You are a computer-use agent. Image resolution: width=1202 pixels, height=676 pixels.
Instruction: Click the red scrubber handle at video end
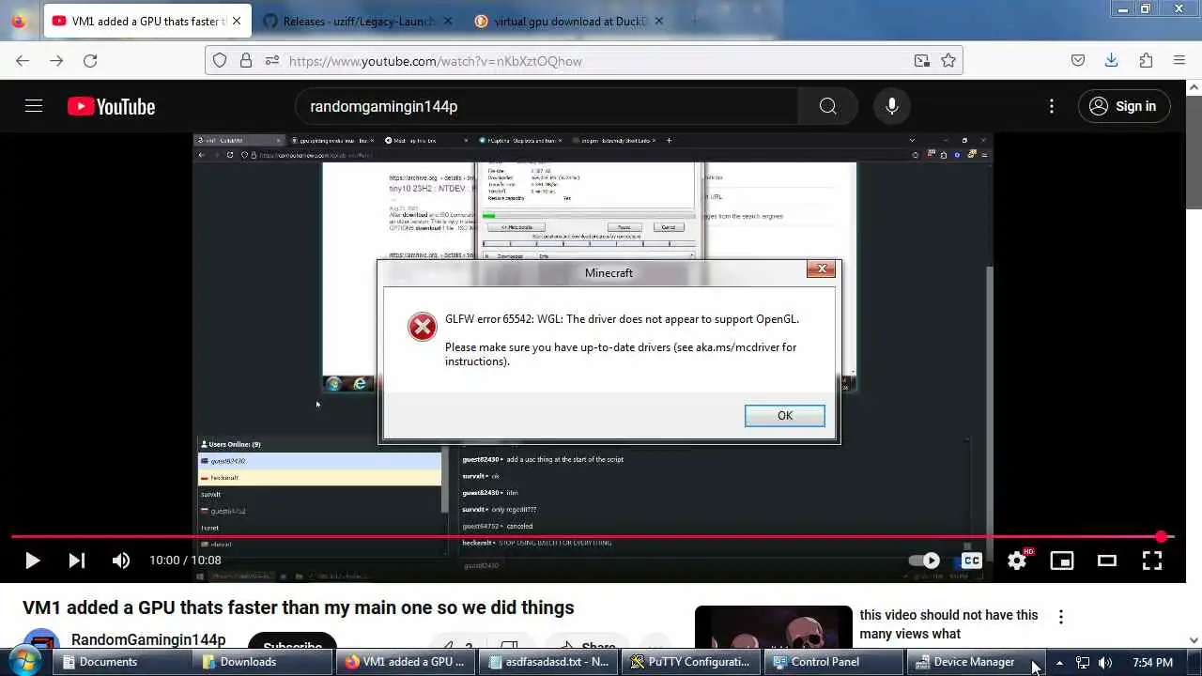tap(1162, 537)
